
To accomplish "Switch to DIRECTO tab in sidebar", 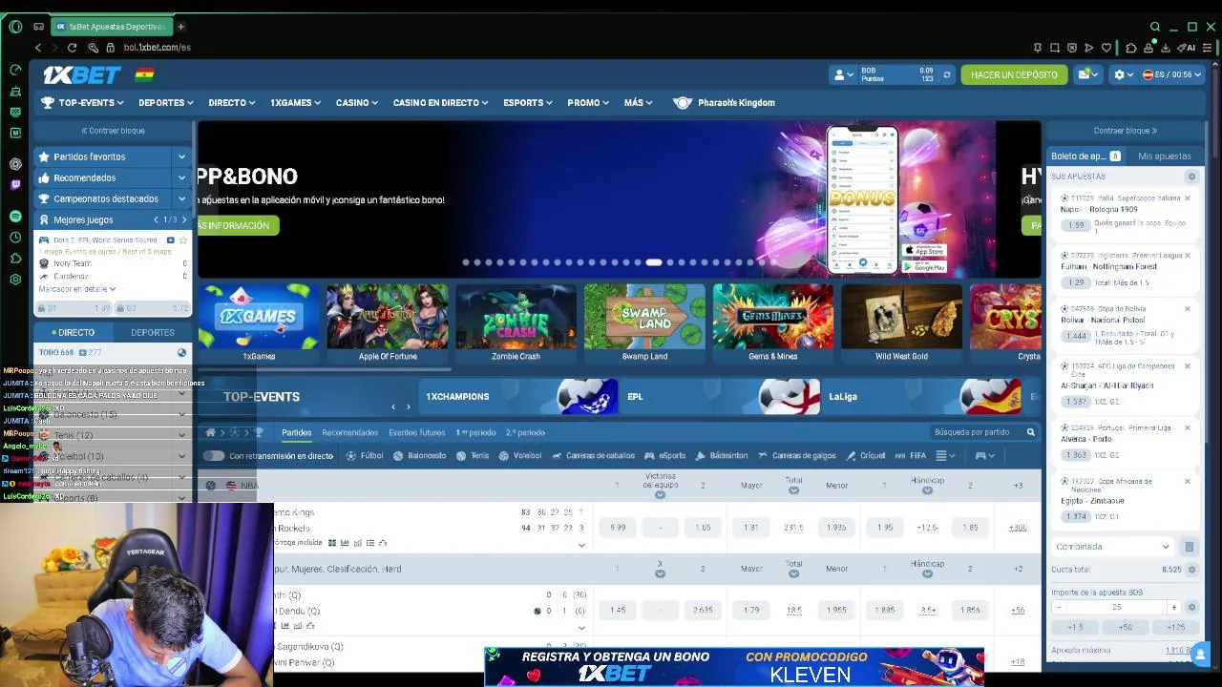I will 74,332.
